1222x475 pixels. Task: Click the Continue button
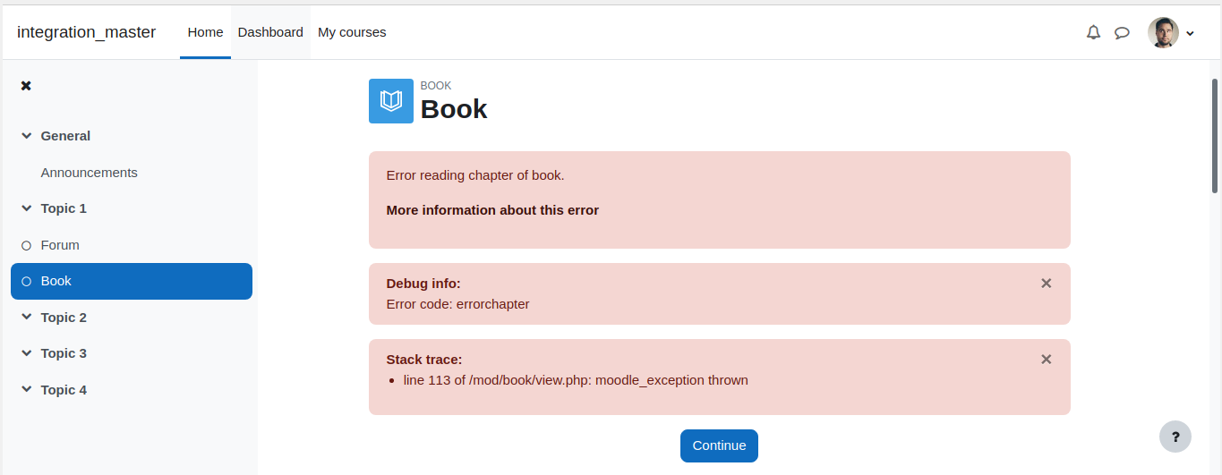click(x=719, y=445)
